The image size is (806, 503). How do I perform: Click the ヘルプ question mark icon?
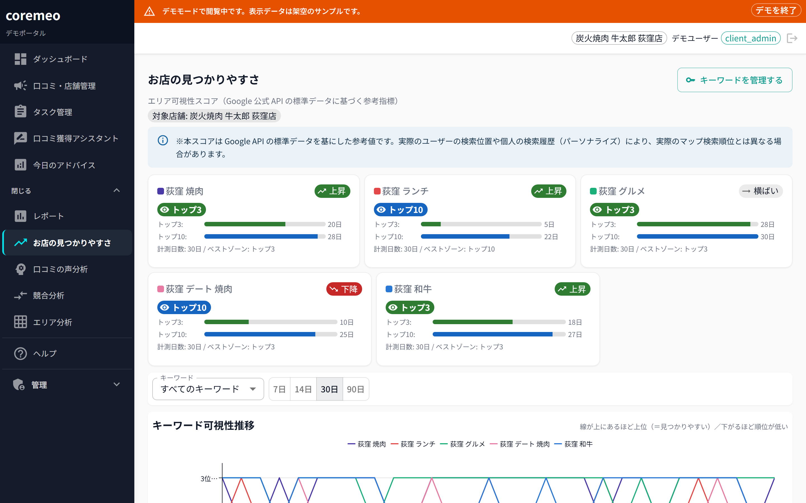20,353
